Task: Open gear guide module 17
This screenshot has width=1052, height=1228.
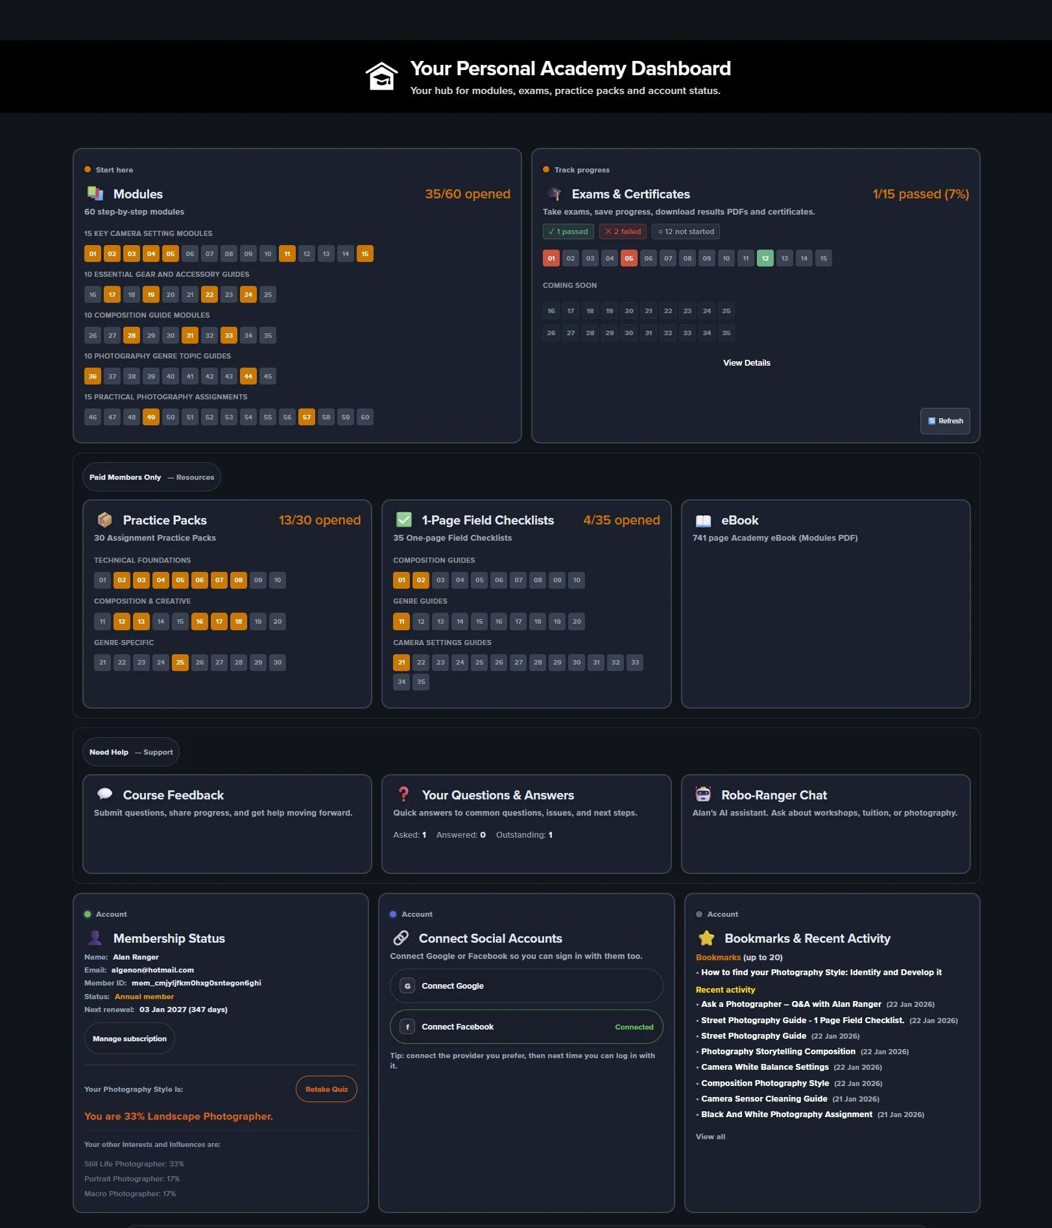Action: [112, 294]
